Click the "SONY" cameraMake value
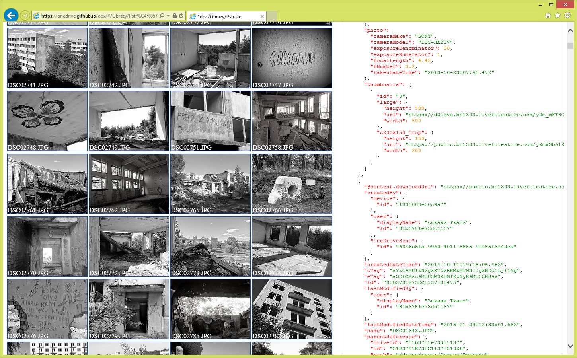The height and width of the screenshot is (358, 577). 425,36
